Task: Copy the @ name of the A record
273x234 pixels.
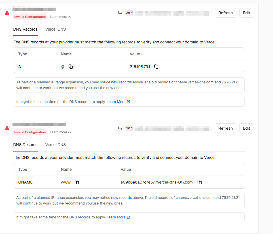Action: tap(71, 67)
